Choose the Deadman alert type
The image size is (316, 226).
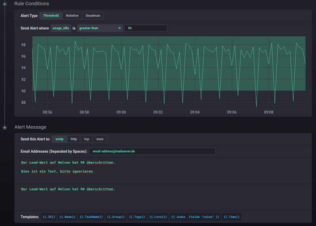click(x=93, y=16)
